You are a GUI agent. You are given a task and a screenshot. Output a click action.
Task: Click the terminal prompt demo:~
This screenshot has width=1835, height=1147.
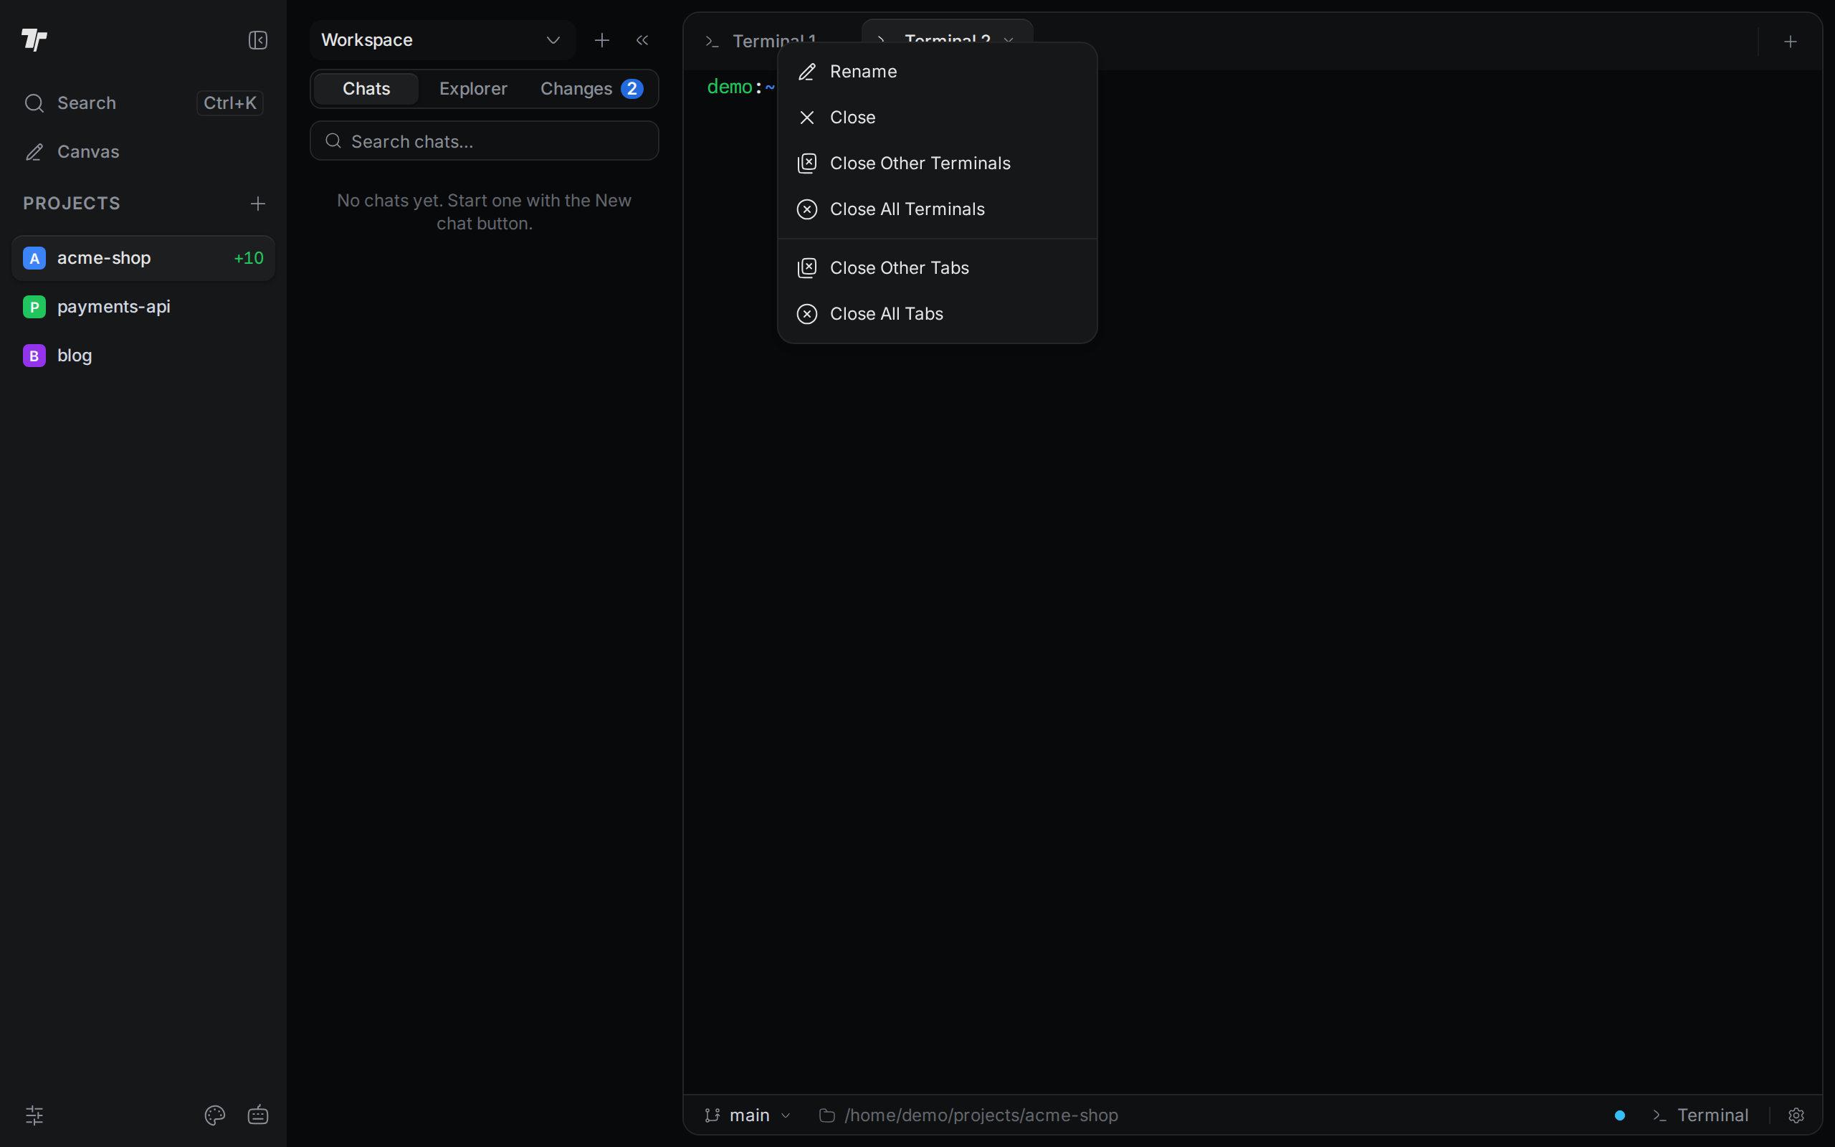click(741, 87)
